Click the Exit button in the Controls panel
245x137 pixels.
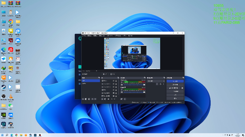pos(175,98)
